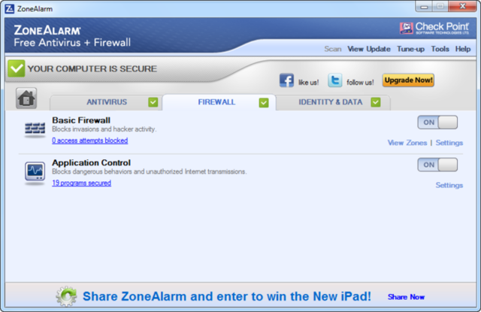Click the Antivirus tab green checkbox
481x312 pixels.
(153, 102)
